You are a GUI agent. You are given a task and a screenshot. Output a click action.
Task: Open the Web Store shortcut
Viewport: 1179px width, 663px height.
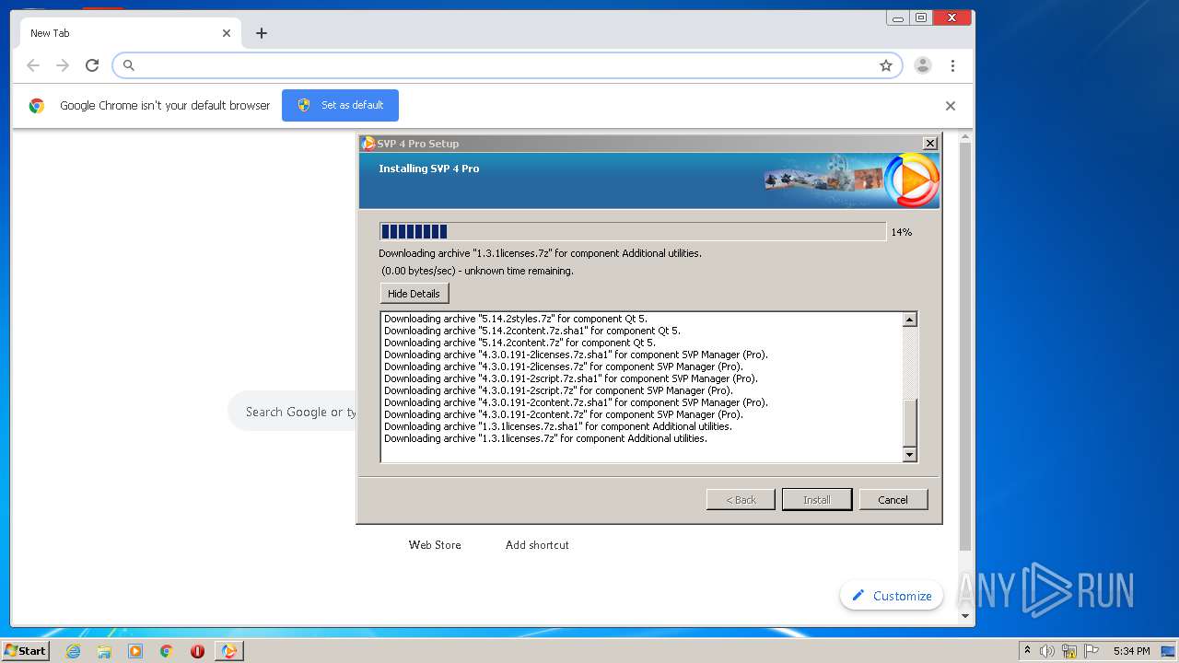click(x=435, y=545)
